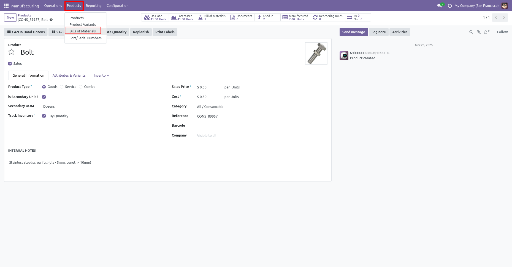Open the Bill of Materials flask stat
This screenshot has width=512, height=267.
pos(212,18)
